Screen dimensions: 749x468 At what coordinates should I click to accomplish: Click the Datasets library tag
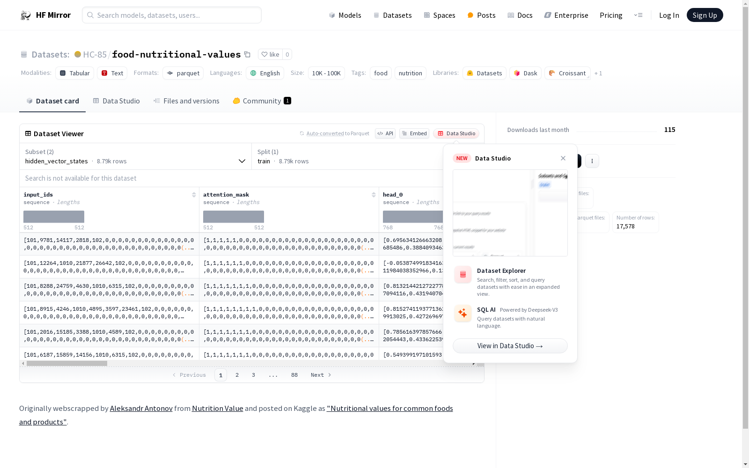tap(485, 73)
